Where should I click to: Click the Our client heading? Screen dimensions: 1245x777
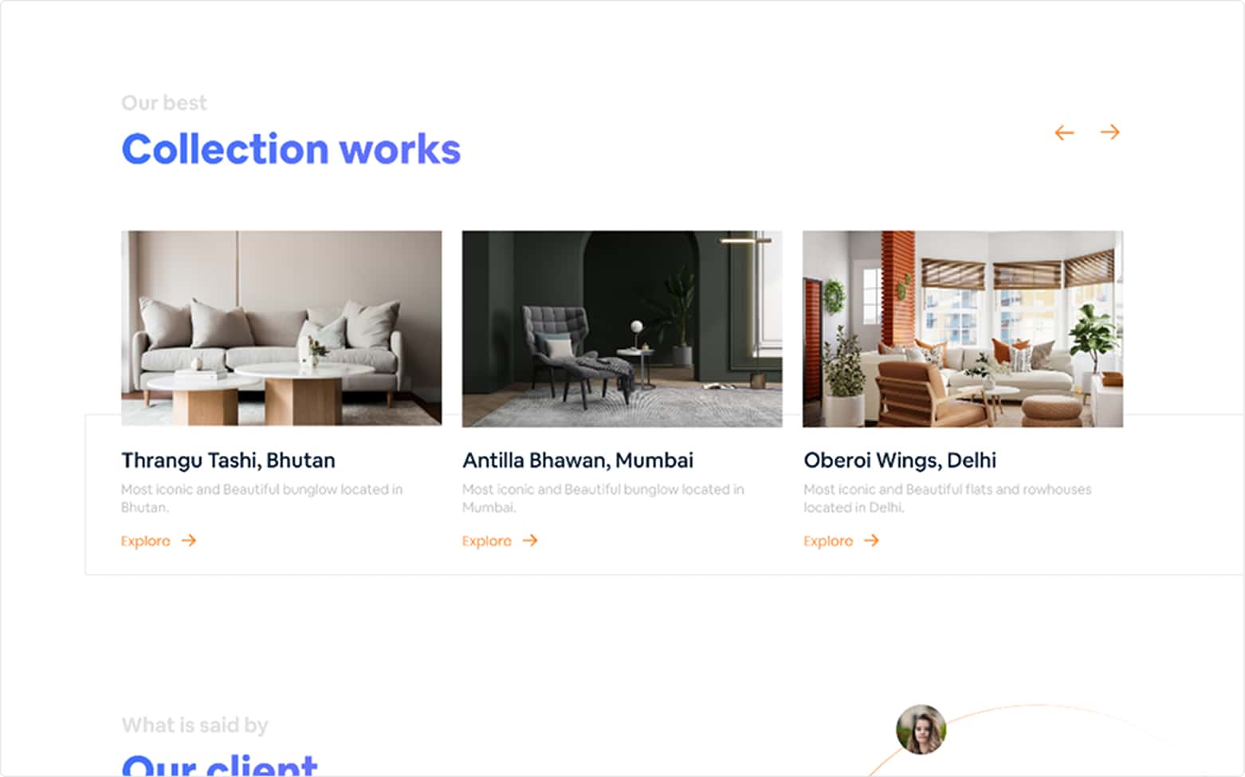coord(220,765)
